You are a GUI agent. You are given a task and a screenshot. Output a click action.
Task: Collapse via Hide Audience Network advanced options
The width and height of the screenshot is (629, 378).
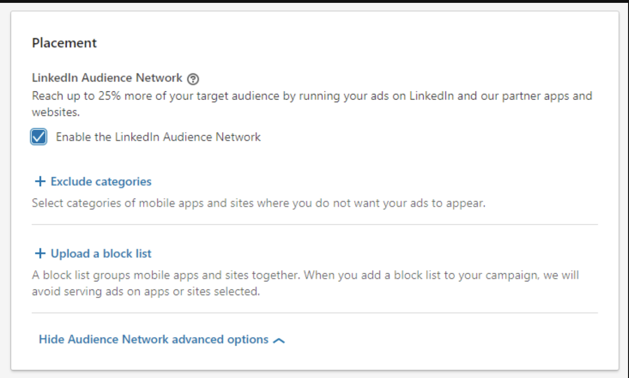(162, 339)
